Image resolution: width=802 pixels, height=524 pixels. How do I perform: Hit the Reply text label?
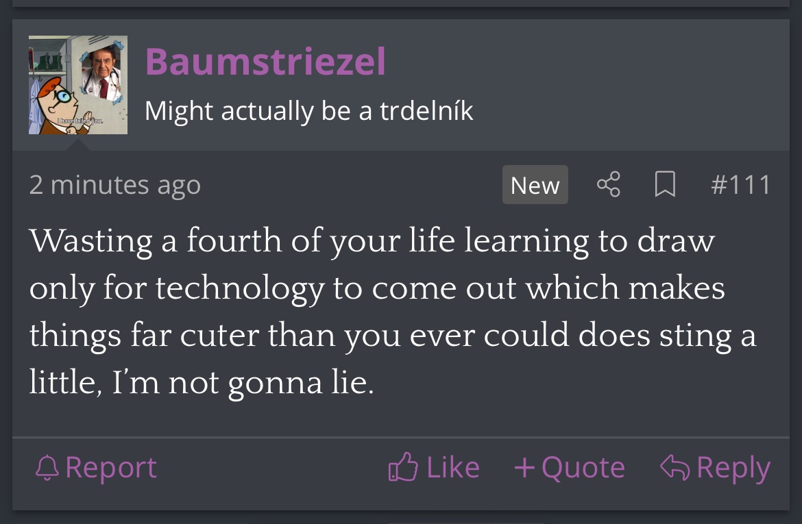pyautogui.click(x=733, y=468)
